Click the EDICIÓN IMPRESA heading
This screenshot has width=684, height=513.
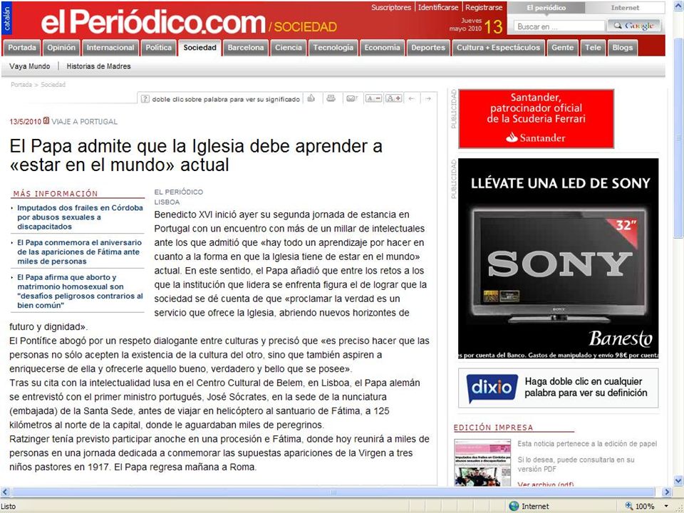coord(493,427)
